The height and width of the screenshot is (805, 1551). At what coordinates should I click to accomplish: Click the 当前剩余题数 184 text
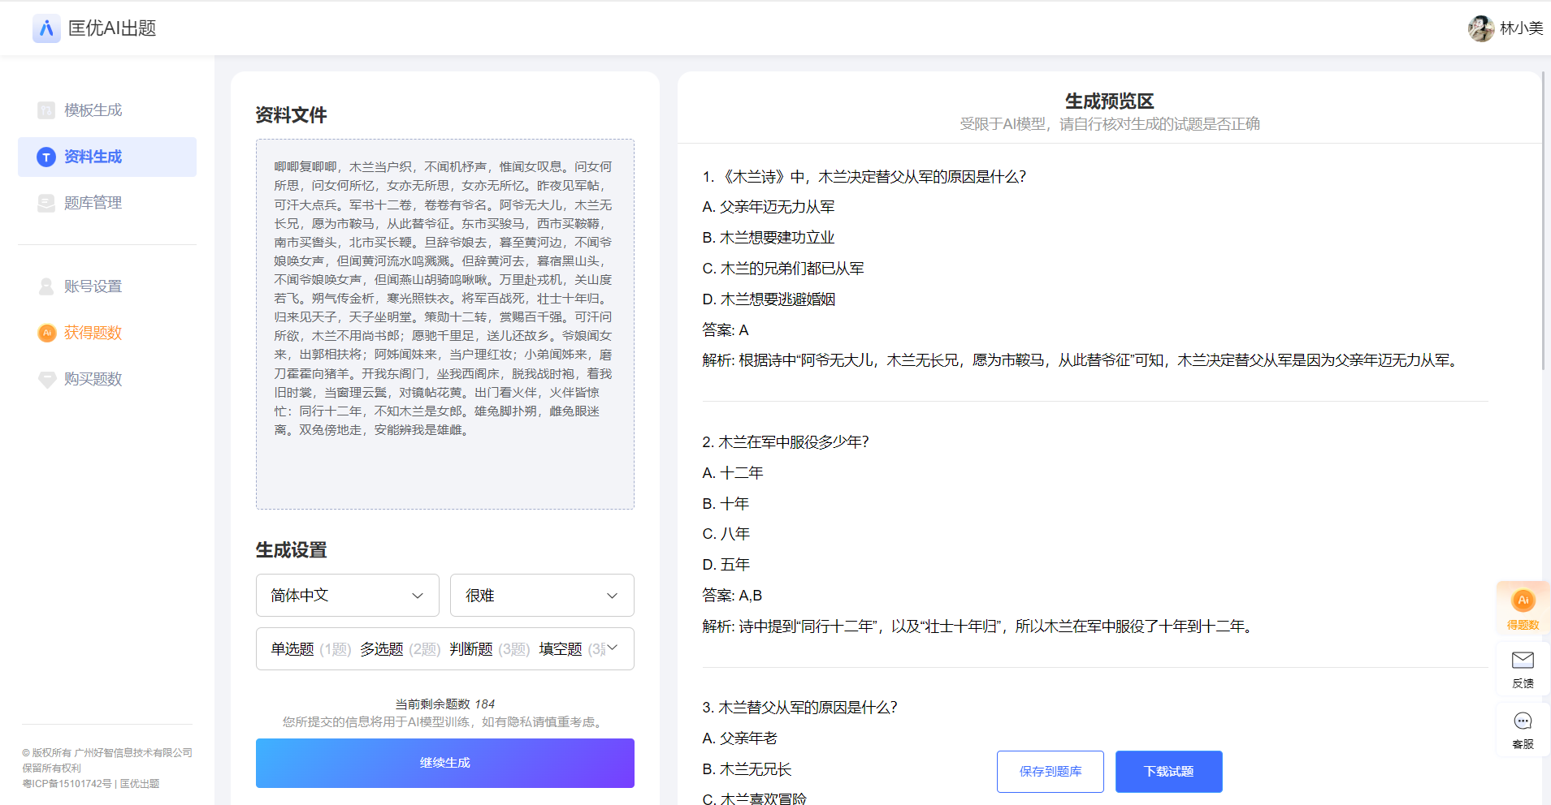(x=444, y=704)
